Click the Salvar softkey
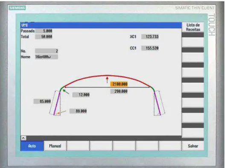The image size is (225, 168). 193,146
